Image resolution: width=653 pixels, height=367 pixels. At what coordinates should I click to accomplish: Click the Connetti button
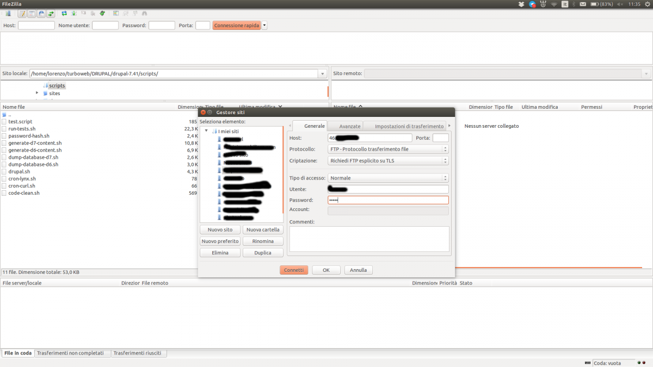point(294,270)
